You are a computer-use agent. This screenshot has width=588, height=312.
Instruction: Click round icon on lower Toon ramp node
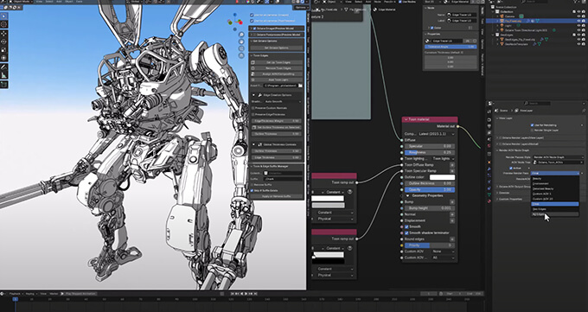point(350,248)
